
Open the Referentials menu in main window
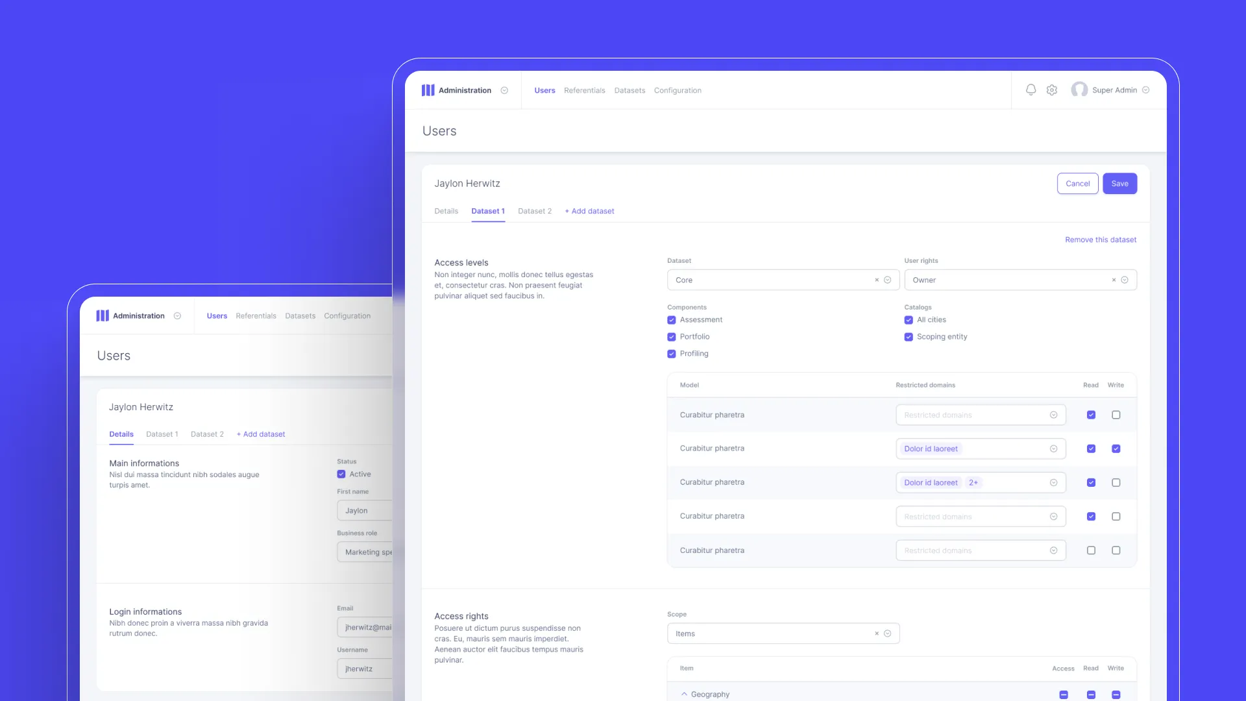click(x=584, y=90)
